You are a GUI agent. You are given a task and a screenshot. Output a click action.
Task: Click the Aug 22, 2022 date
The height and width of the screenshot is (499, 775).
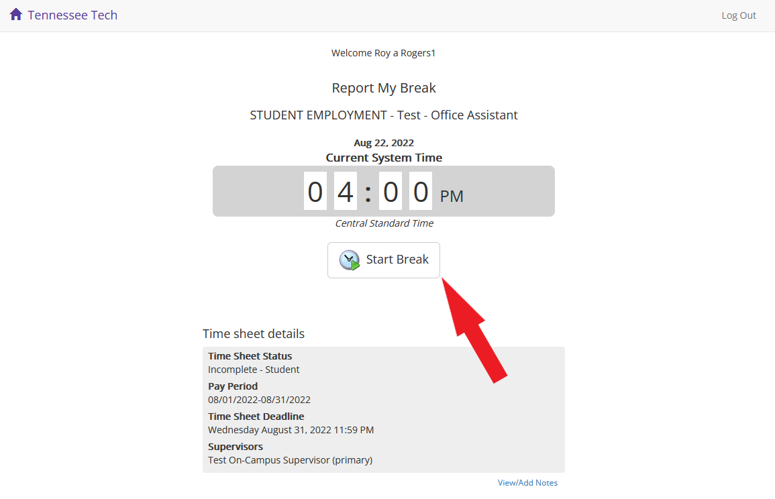pos(384,143)
